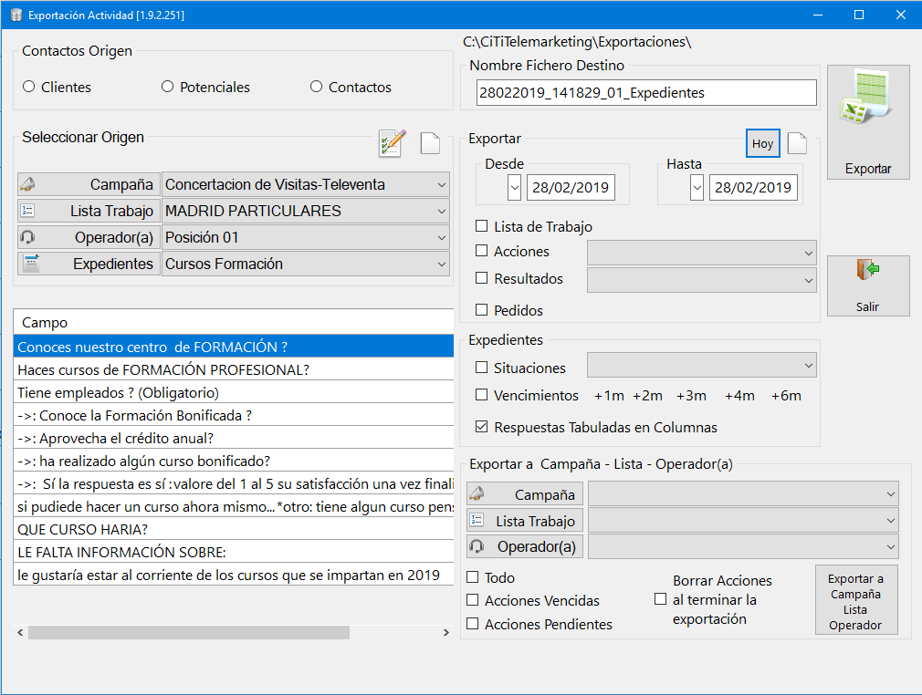Tick the Acciones checkbox
Viewport: 922px width, 695px height.
point(482,251)
